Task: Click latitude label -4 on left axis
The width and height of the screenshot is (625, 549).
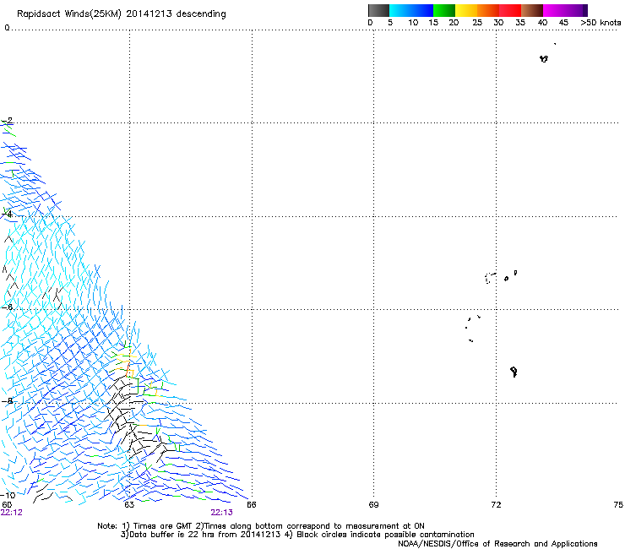Action: (x=7, y=214)
